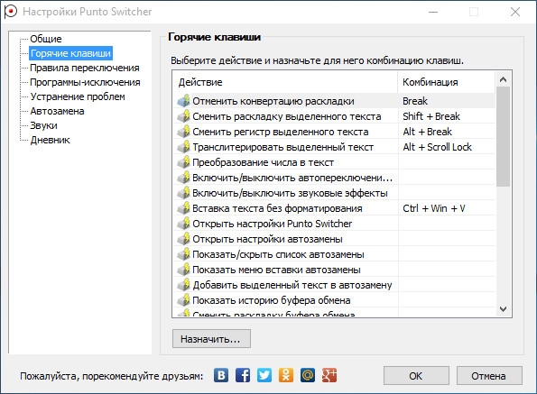Click icon beside Преобразование числа в текст
The width and height of the screenshot is (537, 394).
pyautogui.click(x=183, y=162)
